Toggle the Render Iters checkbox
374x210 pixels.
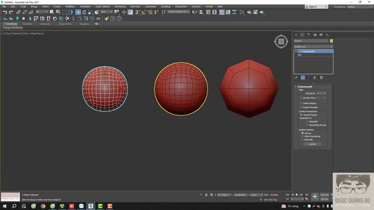click(x=301, y=98)
